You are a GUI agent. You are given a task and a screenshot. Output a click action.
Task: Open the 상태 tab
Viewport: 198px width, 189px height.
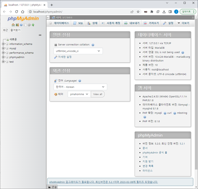tap(92, 23)
